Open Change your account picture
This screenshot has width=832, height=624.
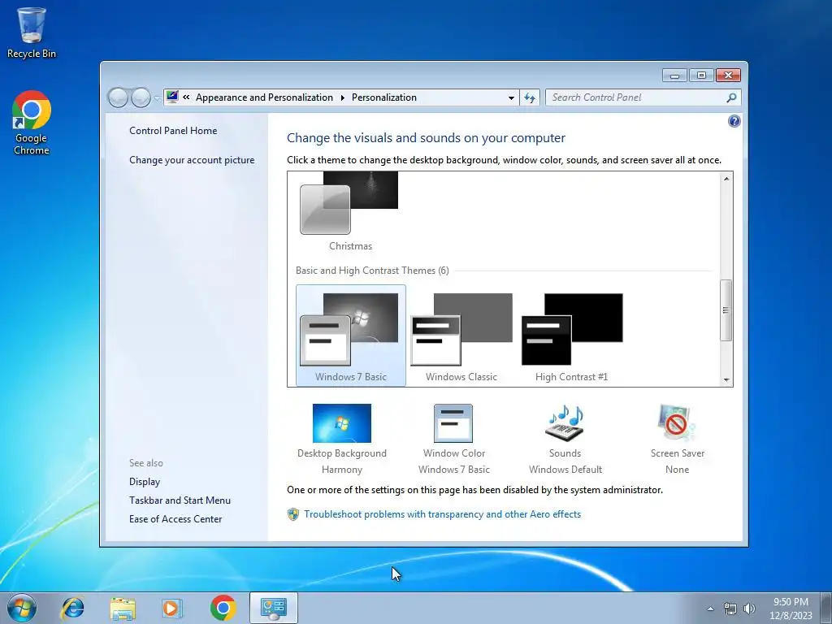tap(192, 160)
